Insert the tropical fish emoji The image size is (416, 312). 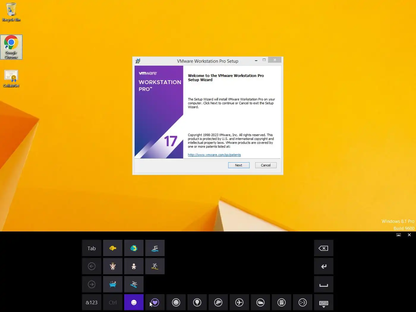click(134, 248)
